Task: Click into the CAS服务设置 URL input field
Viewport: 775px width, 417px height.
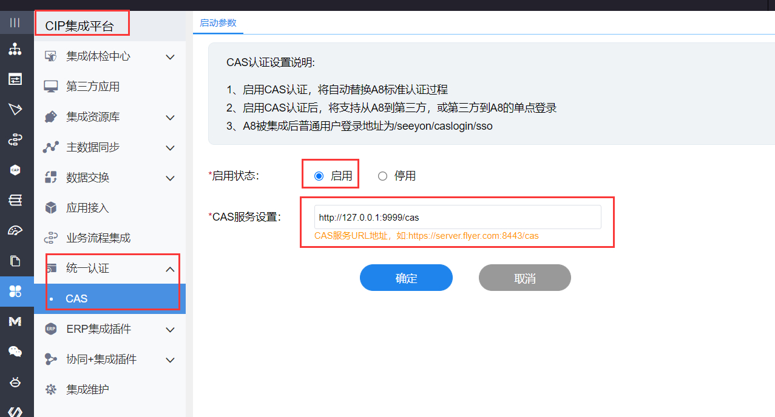Action: (458, 217)
